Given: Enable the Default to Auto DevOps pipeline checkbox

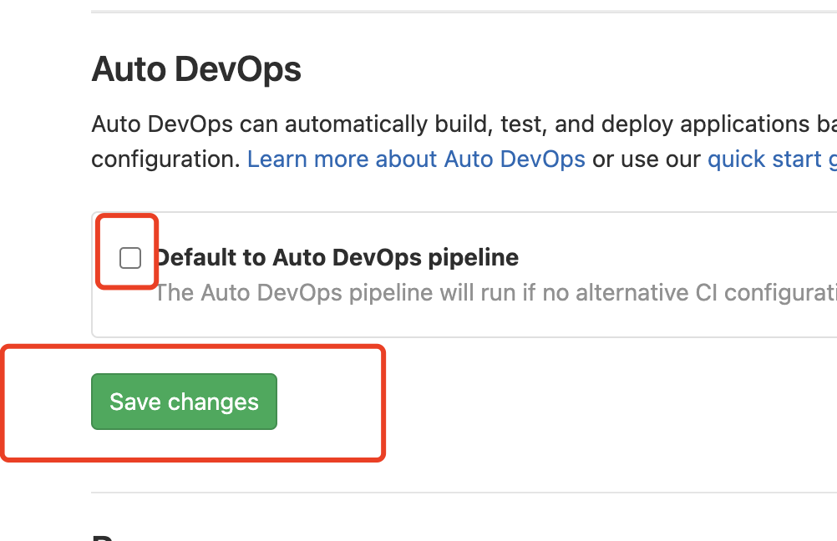Looking at the screenshot, I should (x=130, y=258).
